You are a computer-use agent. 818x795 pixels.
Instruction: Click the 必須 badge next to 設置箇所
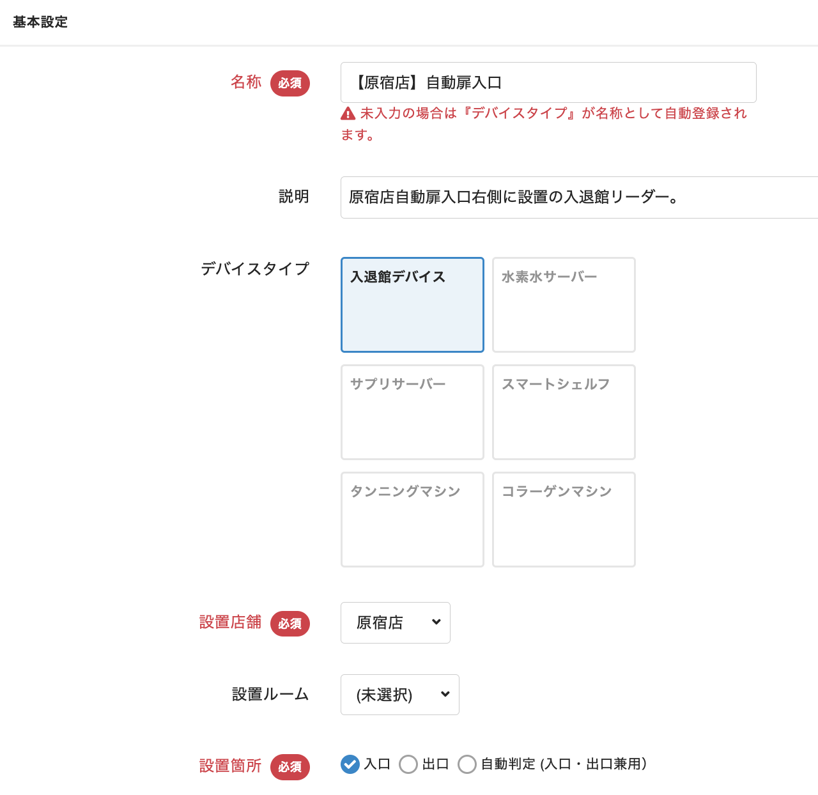(289, 767)
